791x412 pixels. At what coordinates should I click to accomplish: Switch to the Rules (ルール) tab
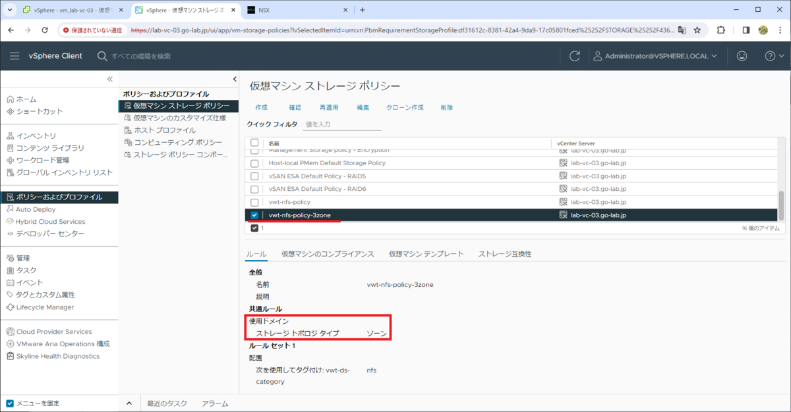point(256,254)
